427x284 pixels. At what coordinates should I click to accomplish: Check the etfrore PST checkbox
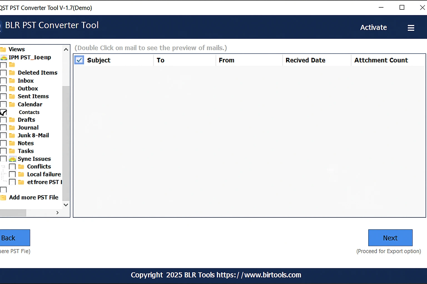tap(12, 182)
